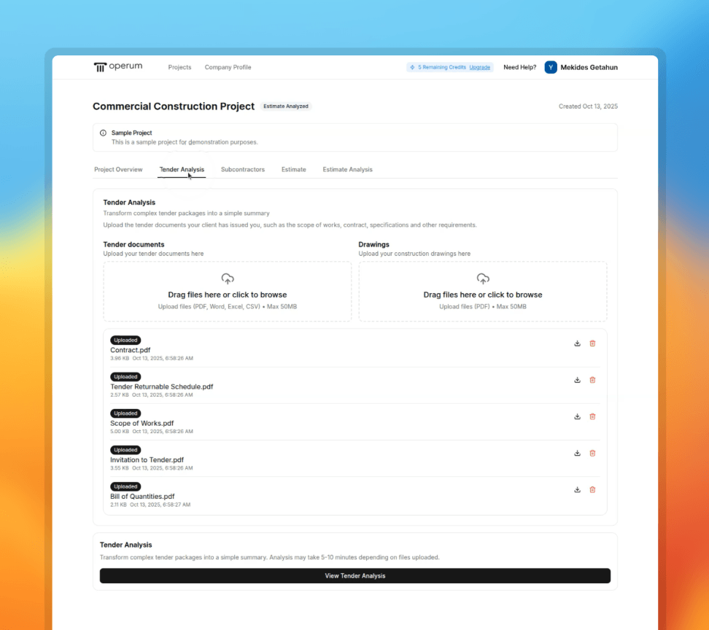Click the Tender documents upload dropzone
Screen dimensions: 709x630
228,292
